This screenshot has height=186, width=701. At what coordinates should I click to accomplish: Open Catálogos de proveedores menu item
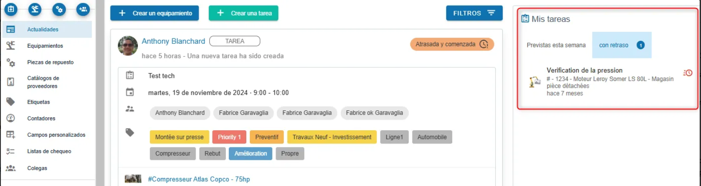click(43, 82)
